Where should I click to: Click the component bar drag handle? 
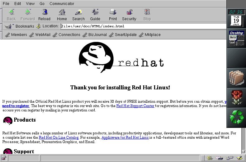pos(203,158)
